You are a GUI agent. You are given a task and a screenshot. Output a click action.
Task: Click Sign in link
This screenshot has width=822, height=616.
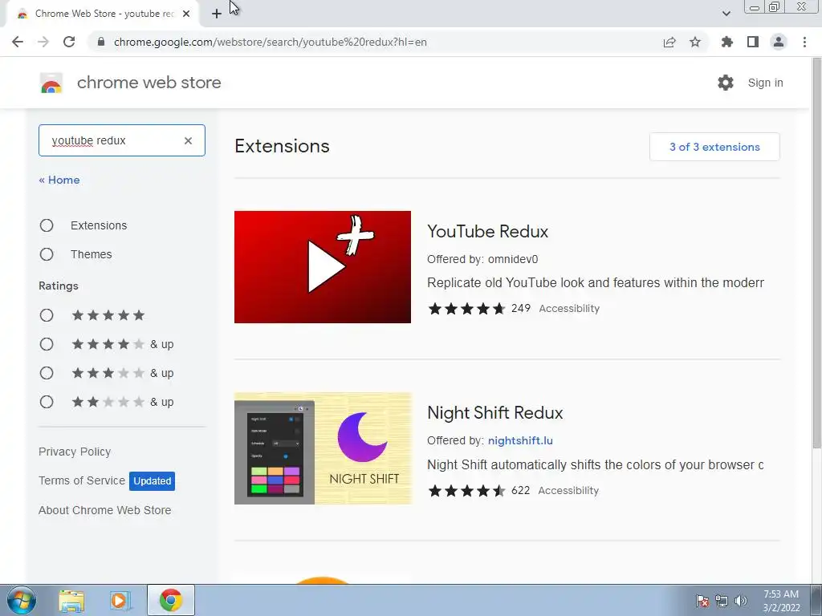pyautogui.click(x=765, y=83)
